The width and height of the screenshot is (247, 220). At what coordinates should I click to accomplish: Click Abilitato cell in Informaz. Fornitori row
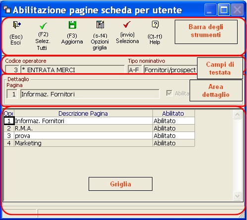[174, 121]
